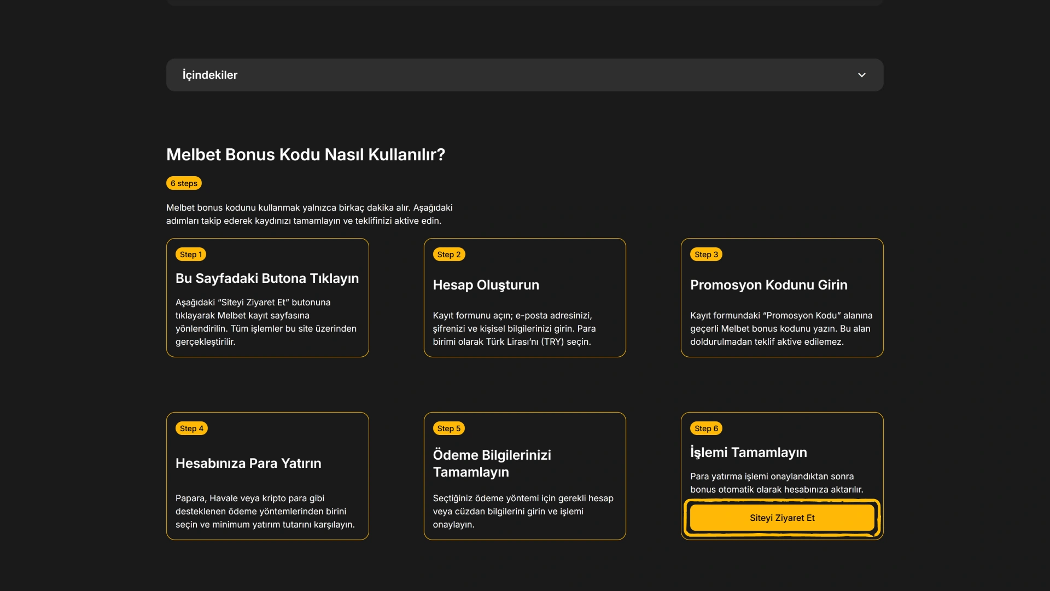Click the Bu Sayfadaki Butona Tıklayın title

click(267, 278)
